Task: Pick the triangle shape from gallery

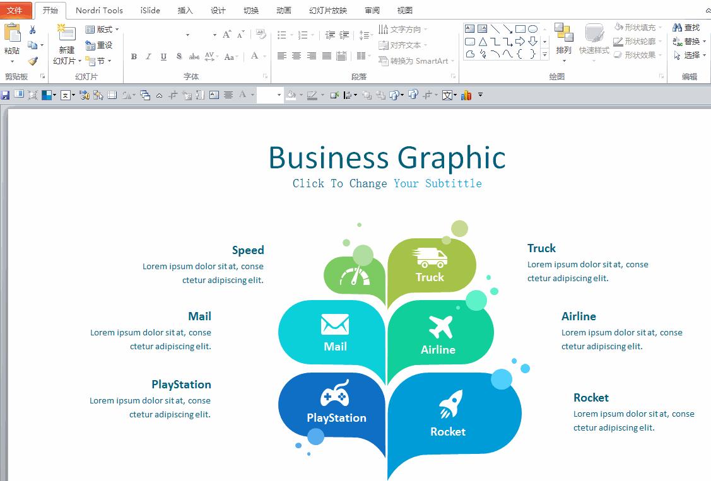Action: 483,42
